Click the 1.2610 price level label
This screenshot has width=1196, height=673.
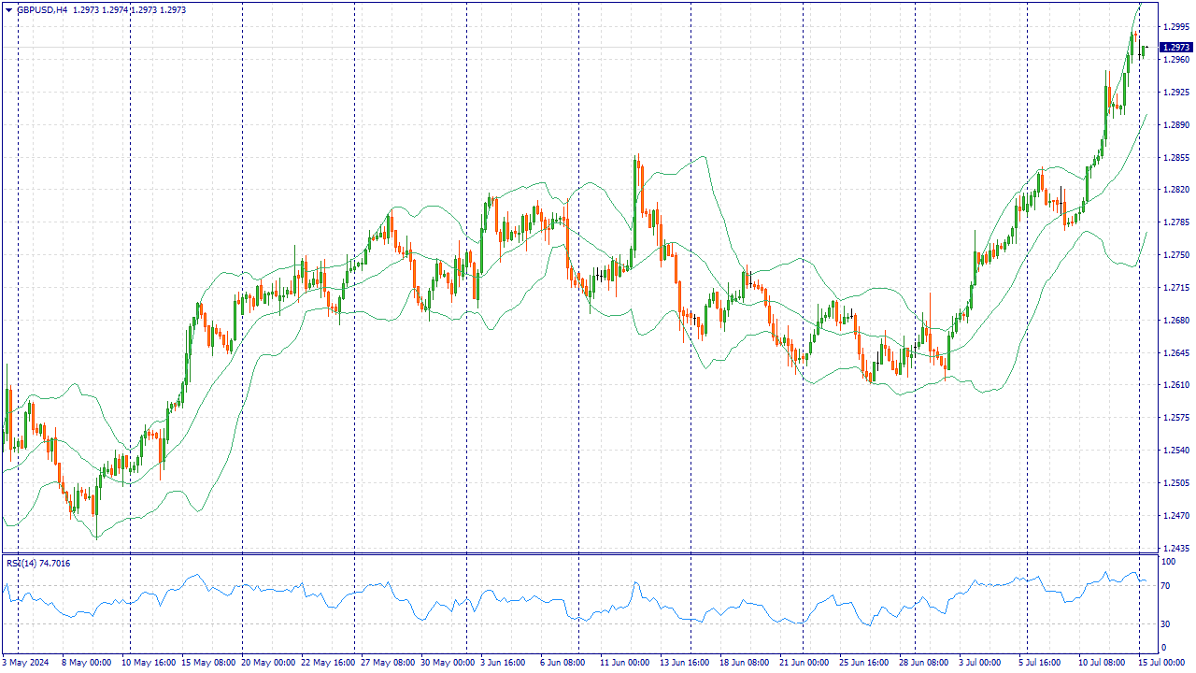click(1176, 385)
